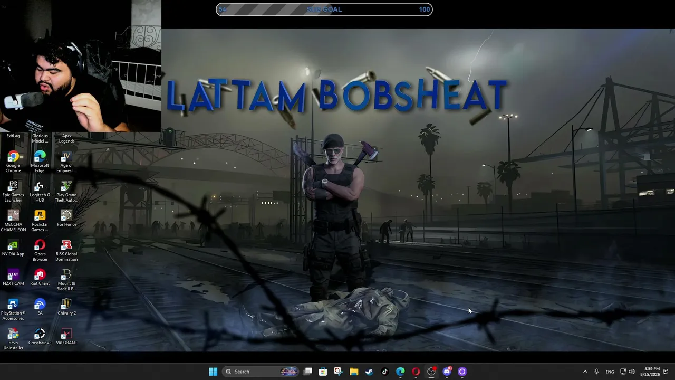Click the Logitech G HUB desktop icon
The image size is (675, 380).
click(x=40, y=191)
